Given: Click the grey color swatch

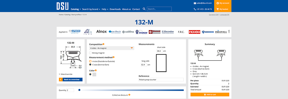Looking at the screenshot, I should (x=94, y=74).
